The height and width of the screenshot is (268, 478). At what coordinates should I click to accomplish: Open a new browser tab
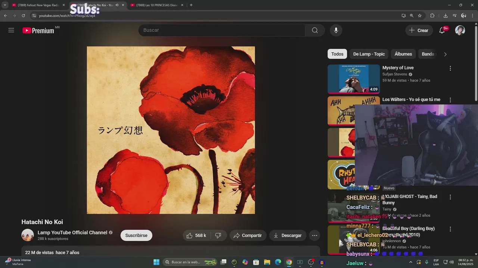click(x=191, y=5)
